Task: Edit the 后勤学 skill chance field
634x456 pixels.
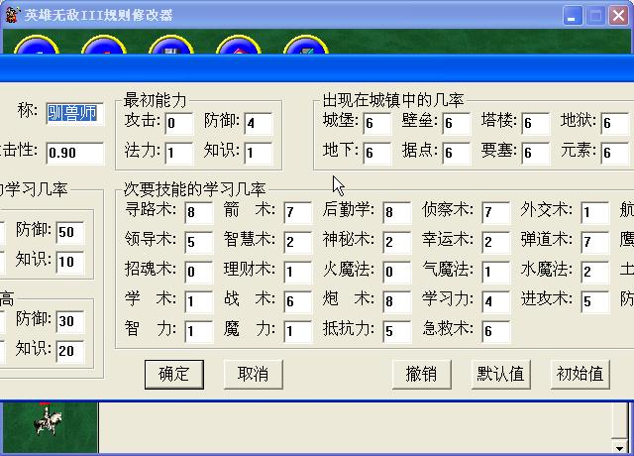Action: 397,212
